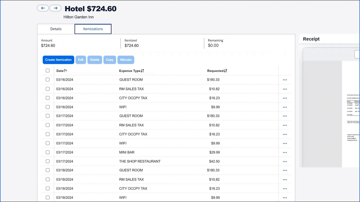Click the Hotel $724.60 page title
Image resolution: width=360 pixels, height=202 pixels.
point(91,9)
